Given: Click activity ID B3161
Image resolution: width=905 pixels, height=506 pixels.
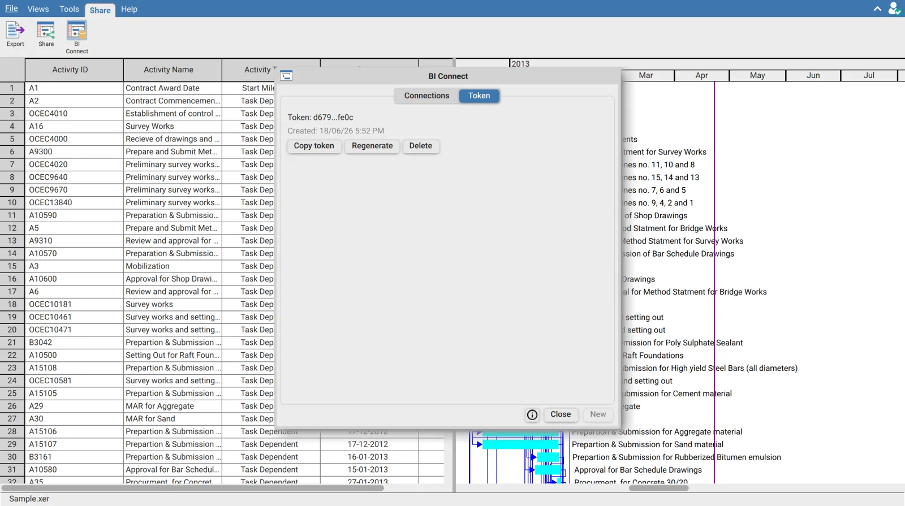Looking at the screenshot, I should click(74, 457).
